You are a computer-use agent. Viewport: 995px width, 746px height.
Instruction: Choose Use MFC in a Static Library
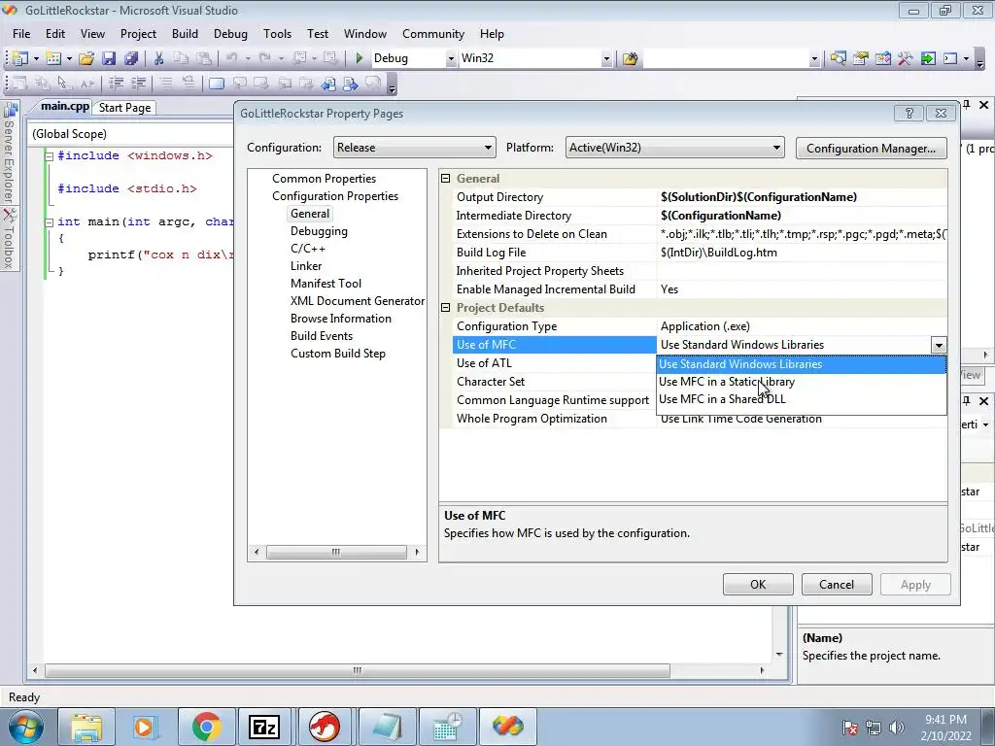coord(801,382)
